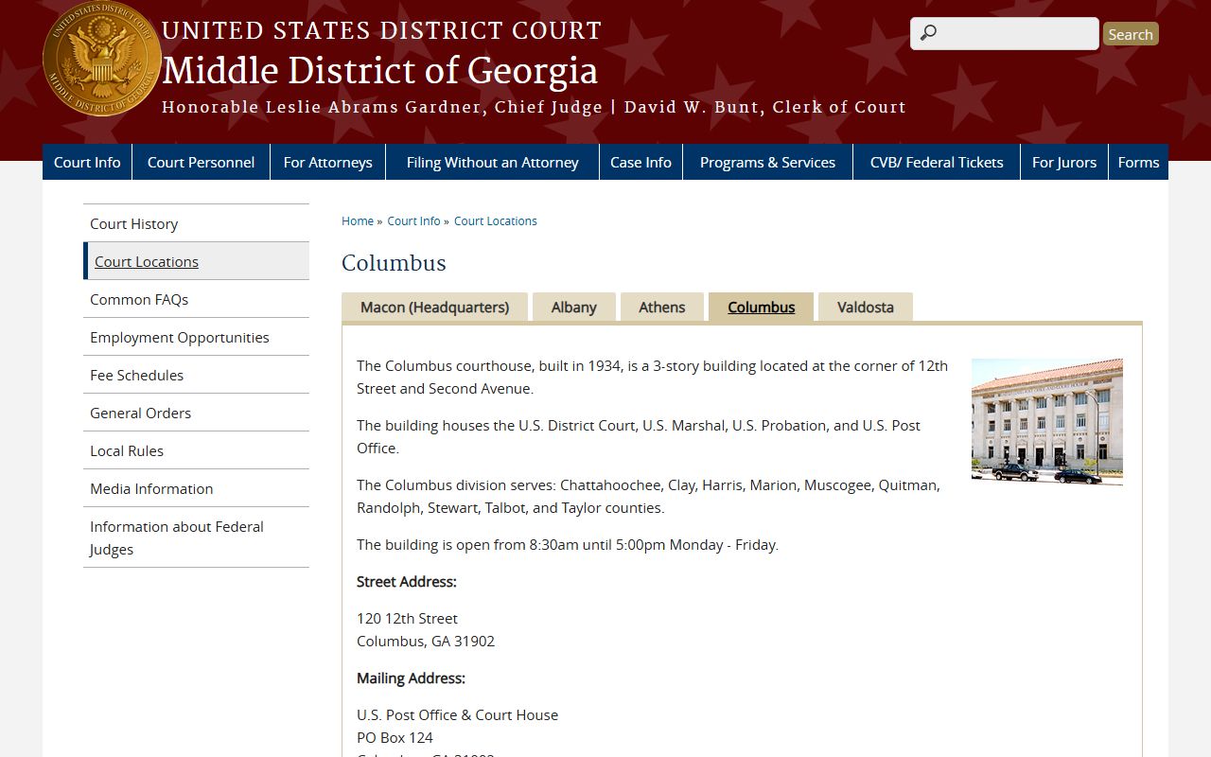This screenshot has height=757, width=1211.
Task: Focus the site search input field
Action: coord(1005,34)
